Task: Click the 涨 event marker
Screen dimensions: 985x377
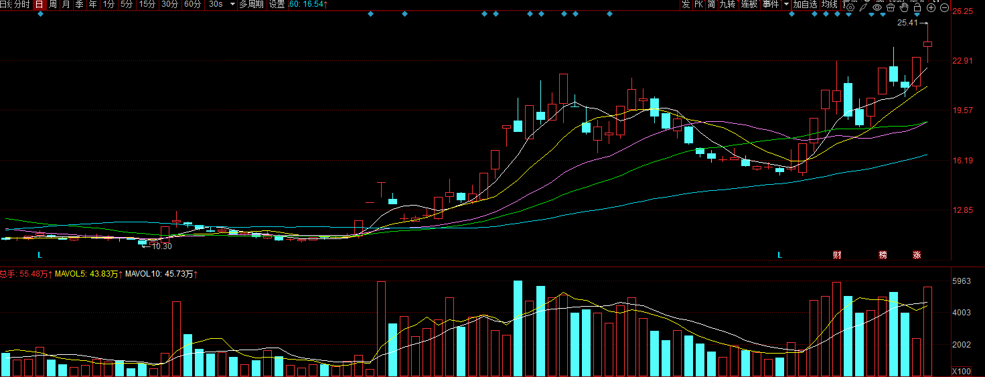Action: (x=917, y=255)
